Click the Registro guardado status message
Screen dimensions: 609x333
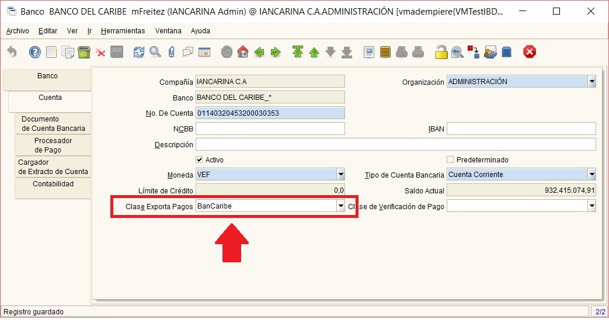(x=33, y=311)
